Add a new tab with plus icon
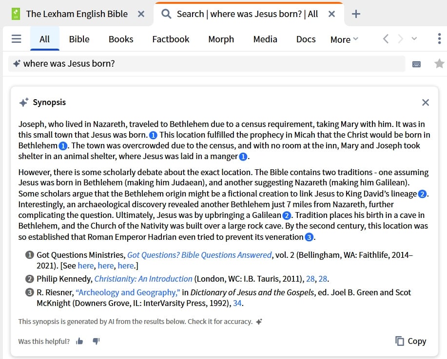The width and height of the screenshot is (447, 359). [356, 14]
